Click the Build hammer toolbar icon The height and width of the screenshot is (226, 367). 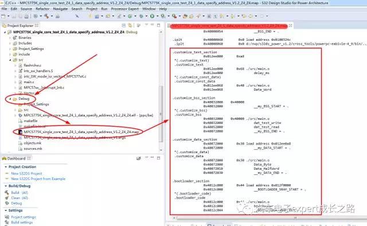click(x=46, y=16)
